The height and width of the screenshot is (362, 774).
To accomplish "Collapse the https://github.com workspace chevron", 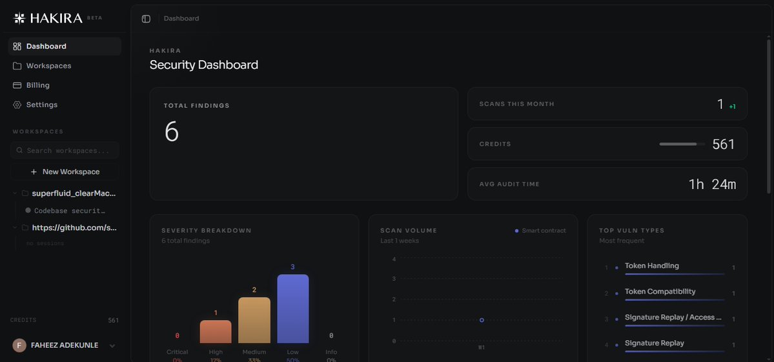I will click(x=15, y=228).
